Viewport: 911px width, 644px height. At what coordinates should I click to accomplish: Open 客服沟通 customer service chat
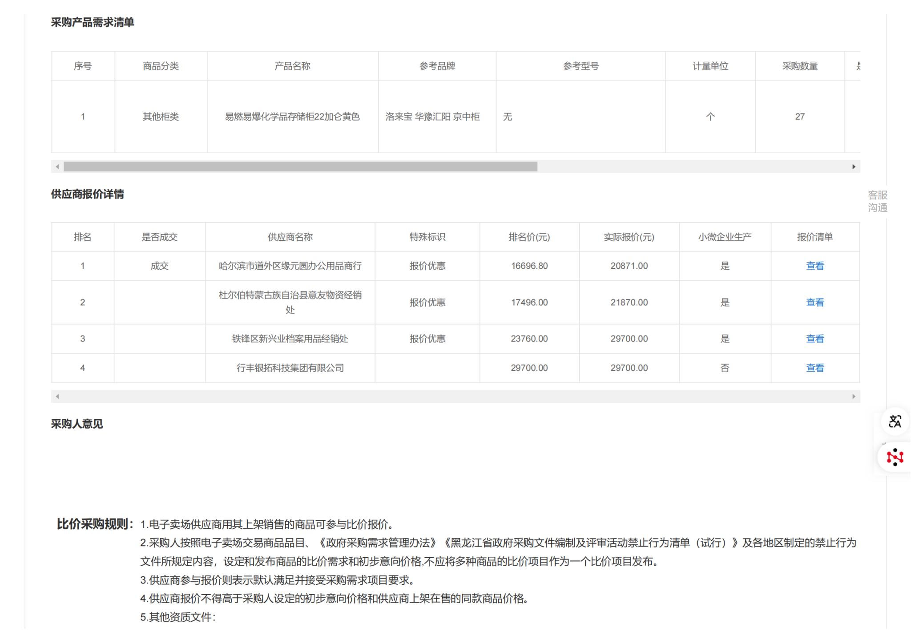click(877, 201)
